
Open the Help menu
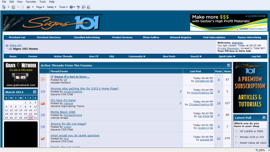tap(52, 2)
